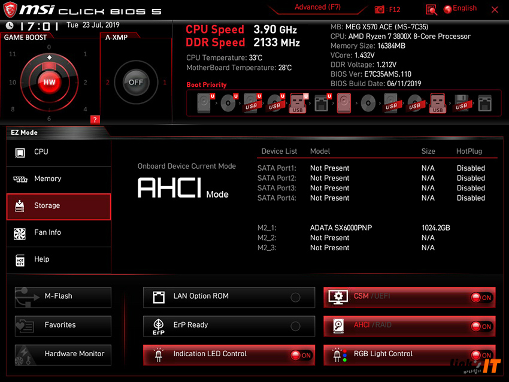Click the HotPlug column header
The image size is (509, 382).
click(x=469, y=151)
